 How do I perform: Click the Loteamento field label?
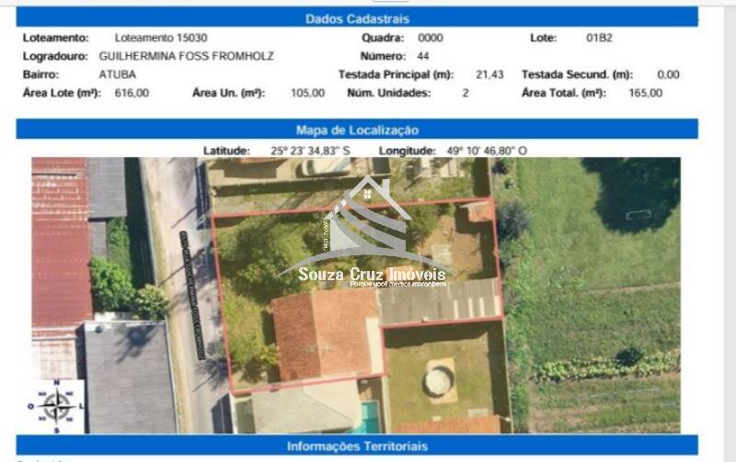(x=56, y=38)
